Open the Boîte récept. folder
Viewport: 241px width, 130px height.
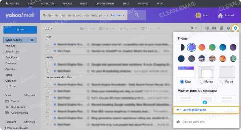tap(20, 40)
